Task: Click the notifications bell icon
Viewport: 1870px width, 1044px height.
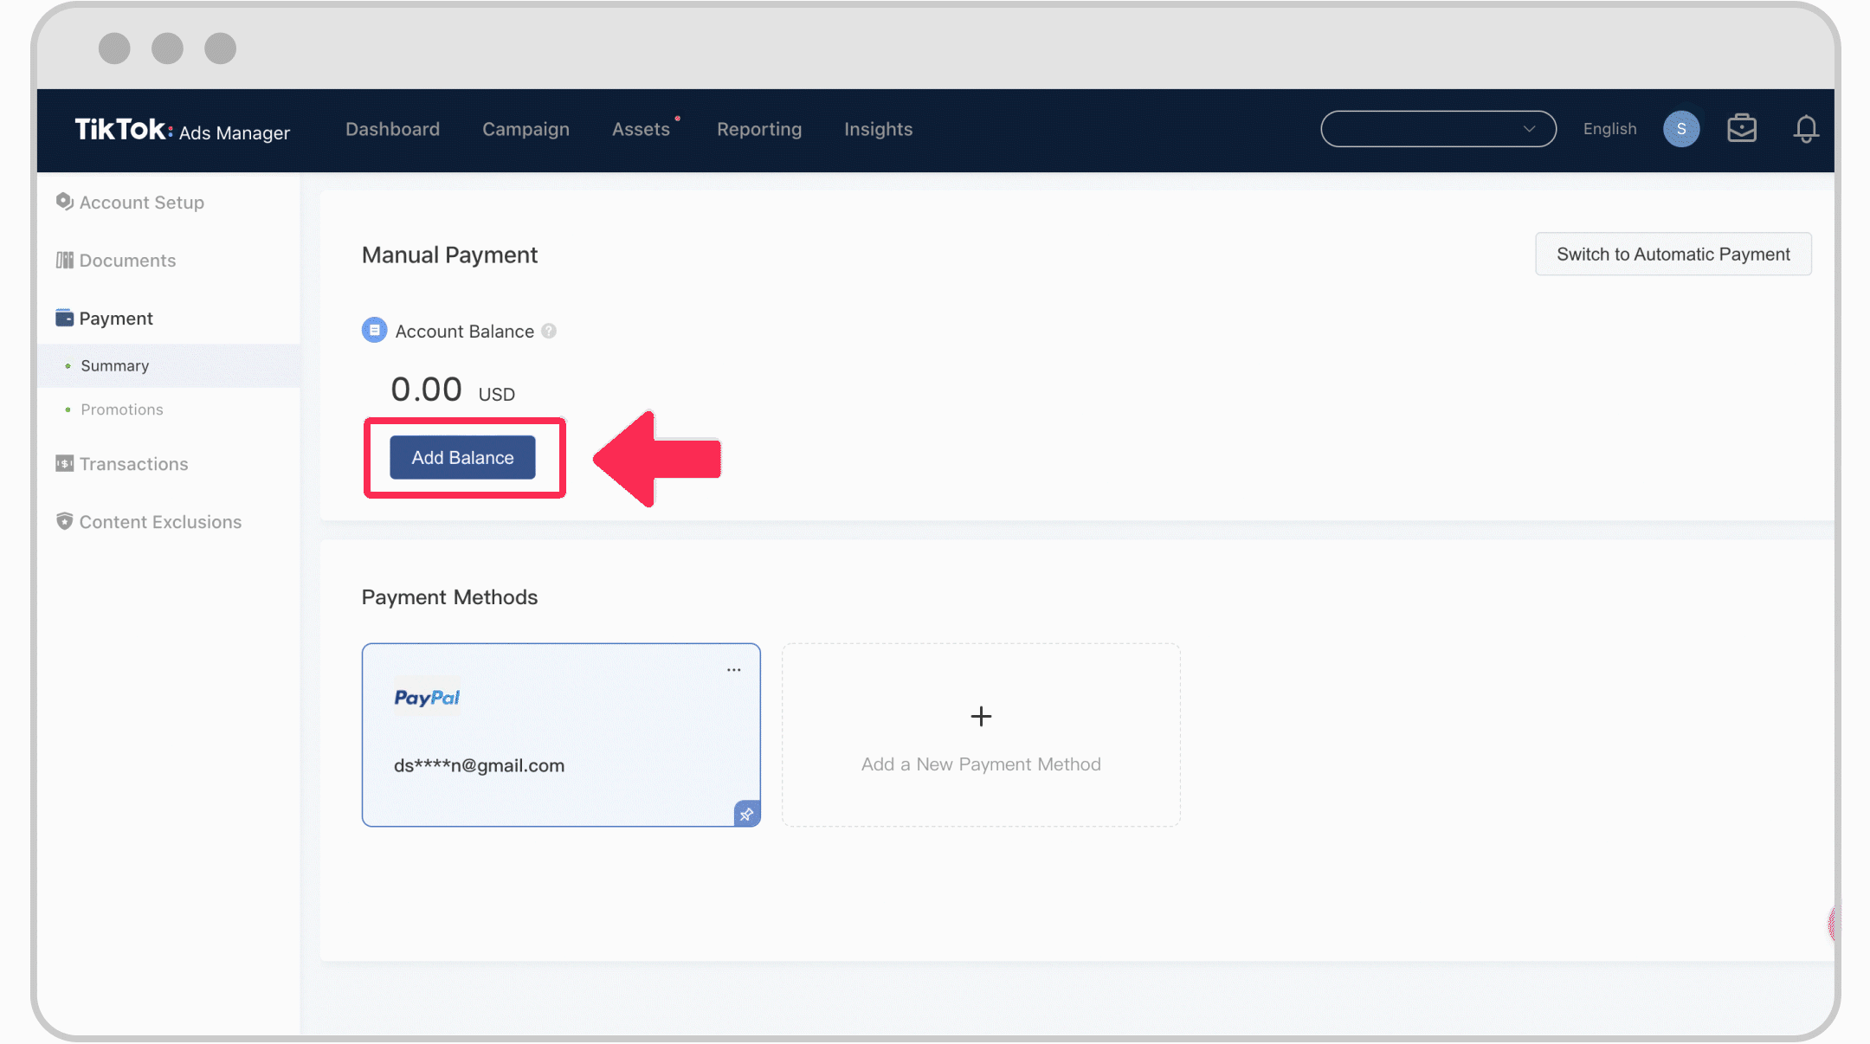Action: pyautogui.click(x=1806, y=128)
